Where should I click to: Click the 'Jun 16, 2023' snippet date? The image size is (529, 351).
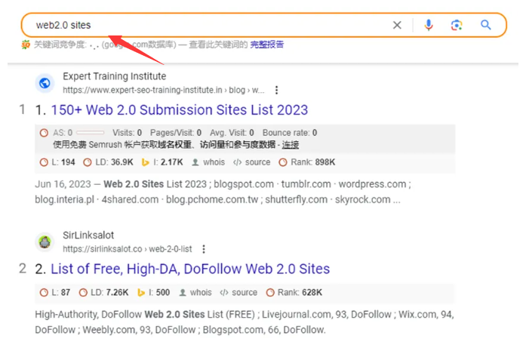pos(63,184)
